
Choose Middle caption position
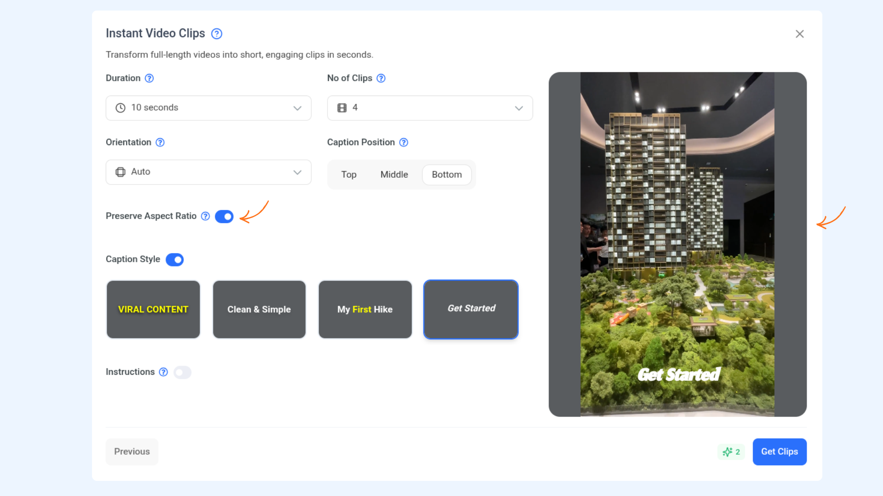point(394,175)
